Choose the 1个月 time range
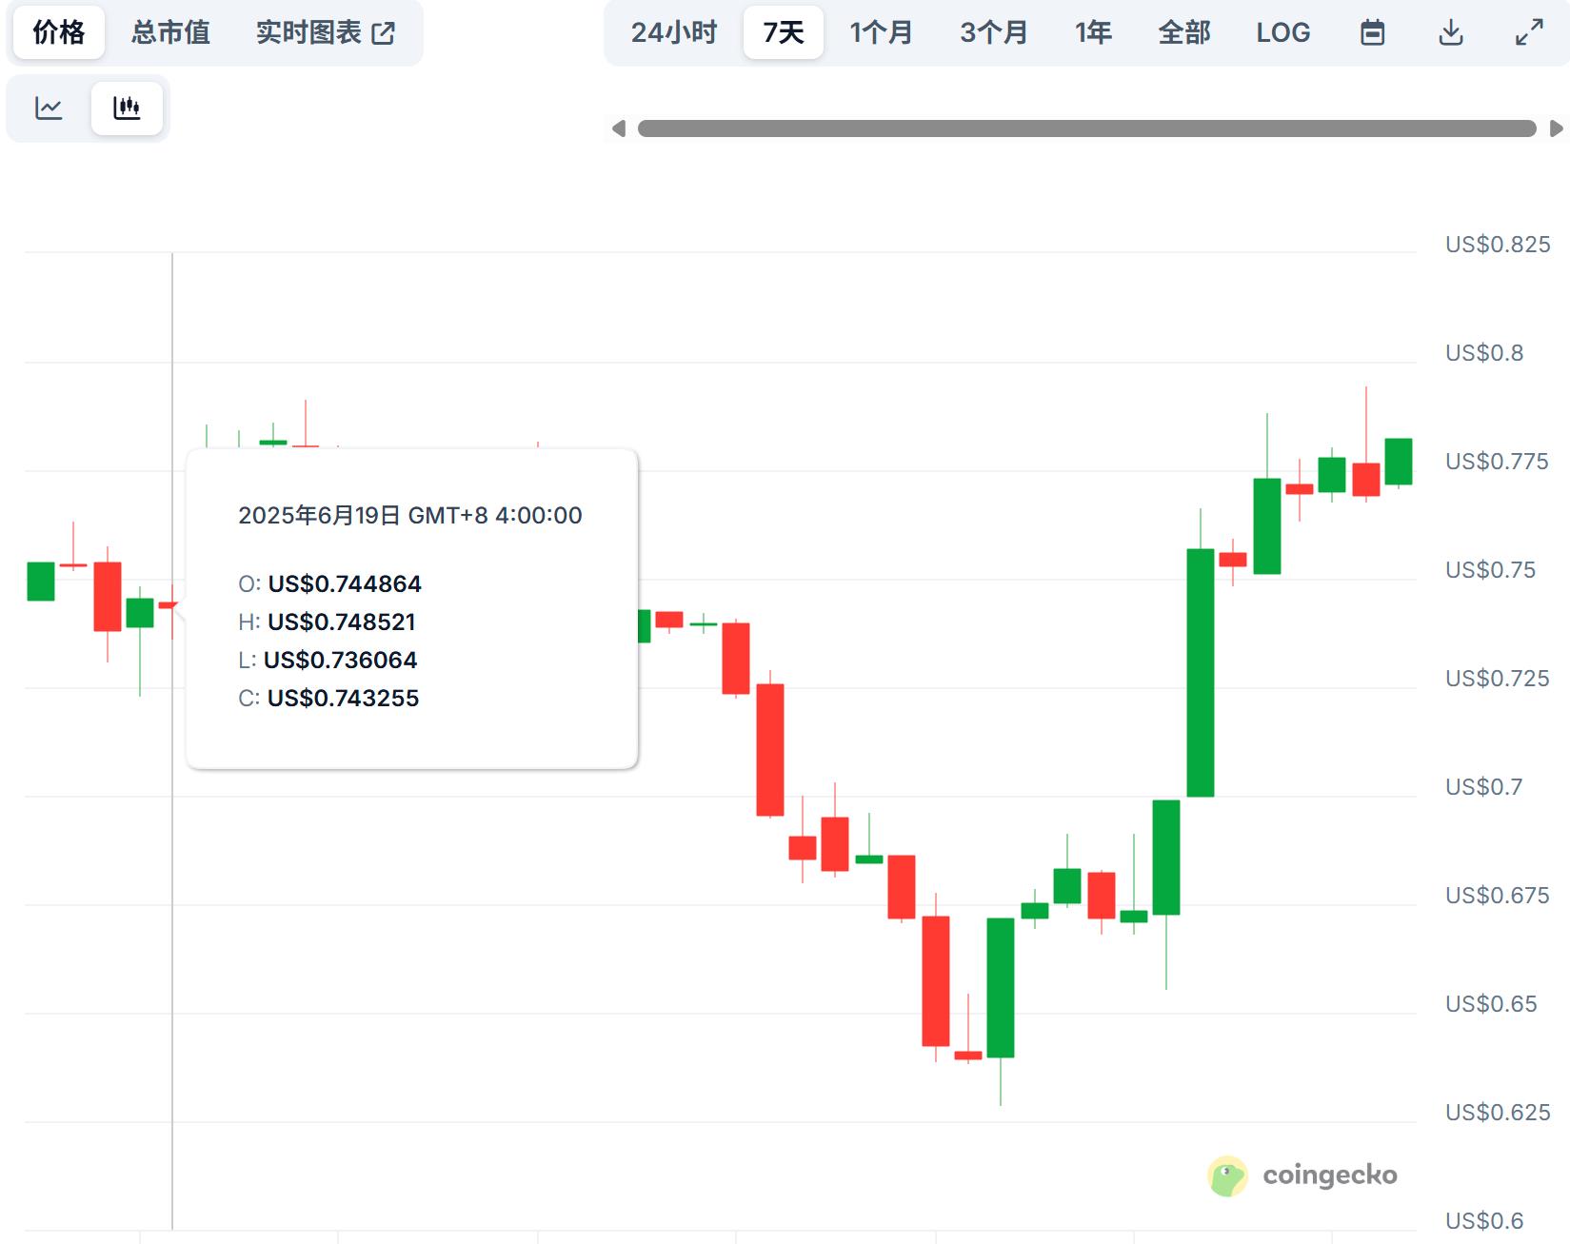Screen dimensions: 1570x1244 coord(882,32)
